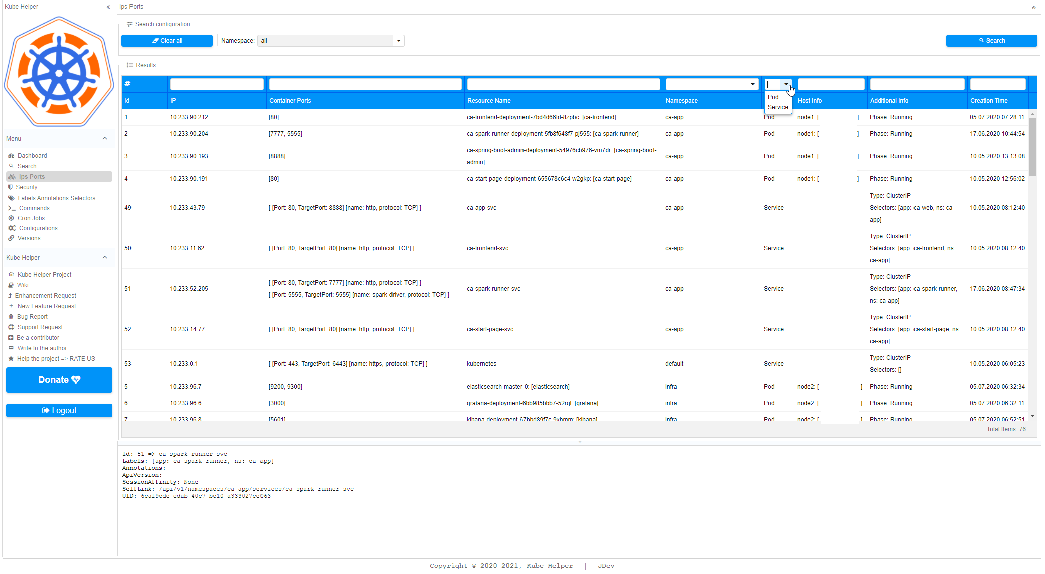Open the Cron Jobs menu item
This screenshot has height=574, width=1045.
point(31,218)
